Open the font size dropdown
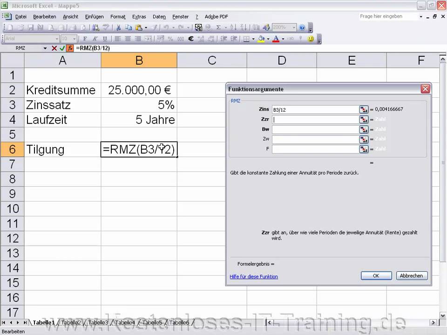447x335 pixels. click(x=74, y=39)
